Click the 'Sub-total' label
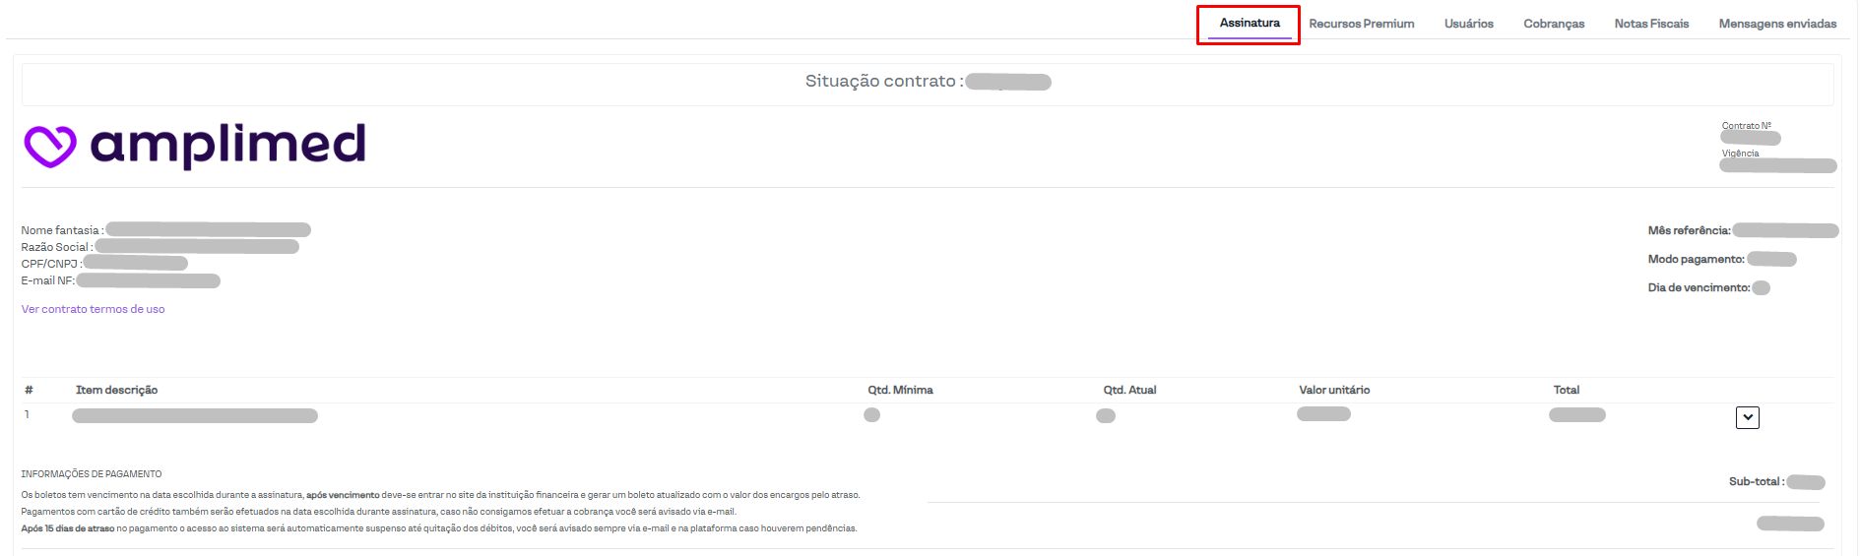 pos(1756,482)
